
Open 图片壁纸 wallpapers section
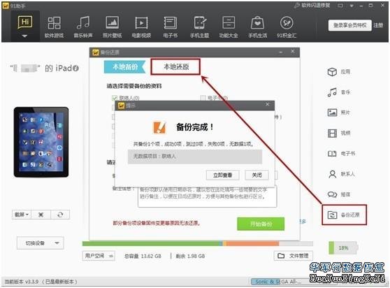(112, 27)
